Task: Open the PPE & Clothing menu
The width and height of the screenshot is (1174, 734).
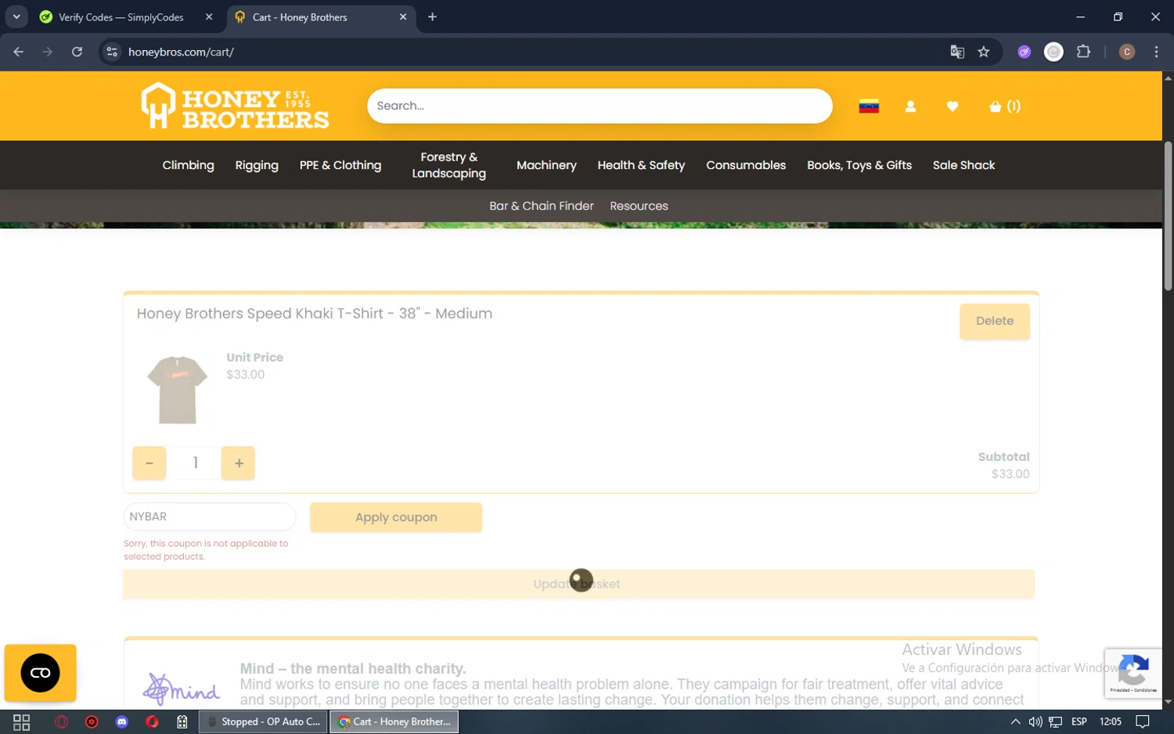Action: (x=340, y=165)
